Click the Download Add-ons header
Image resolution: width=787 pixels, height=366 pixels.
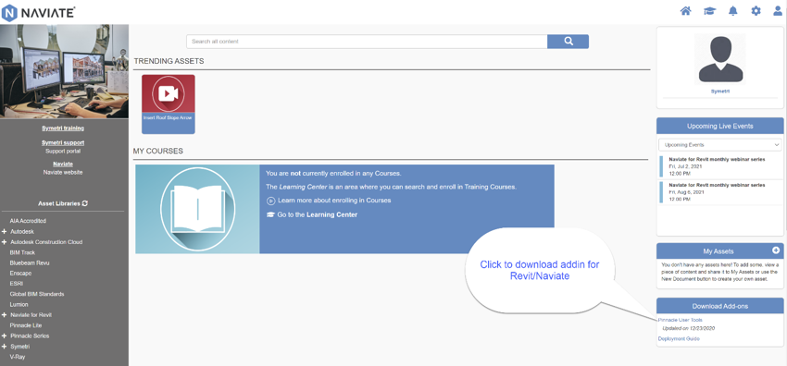click(719, 306)
